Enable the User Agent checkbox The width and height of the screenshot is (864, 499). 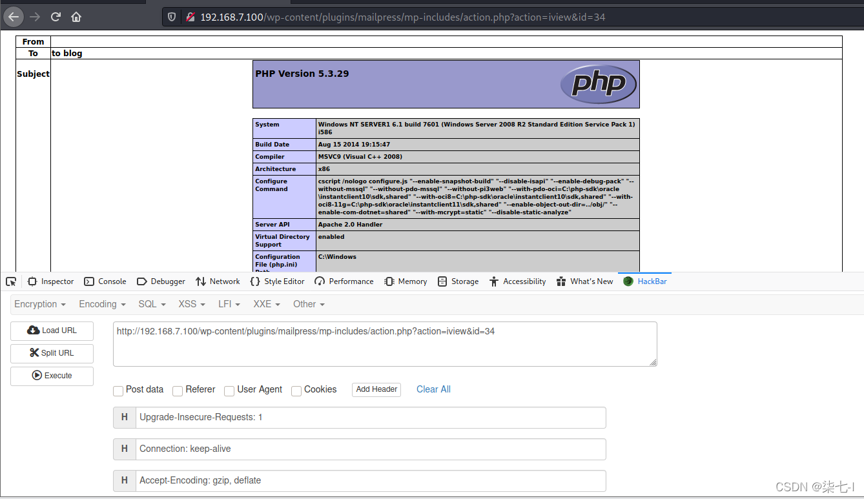pos(229,391)
